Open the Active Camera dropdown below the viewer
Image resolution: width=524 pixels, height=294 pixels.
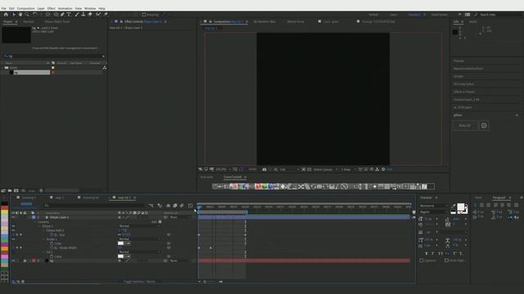326,169
